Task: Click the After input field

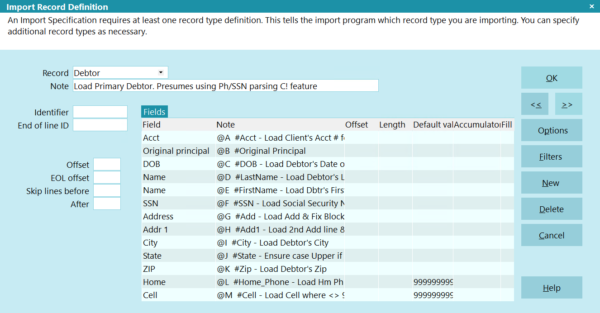Action: pos(107,204)
